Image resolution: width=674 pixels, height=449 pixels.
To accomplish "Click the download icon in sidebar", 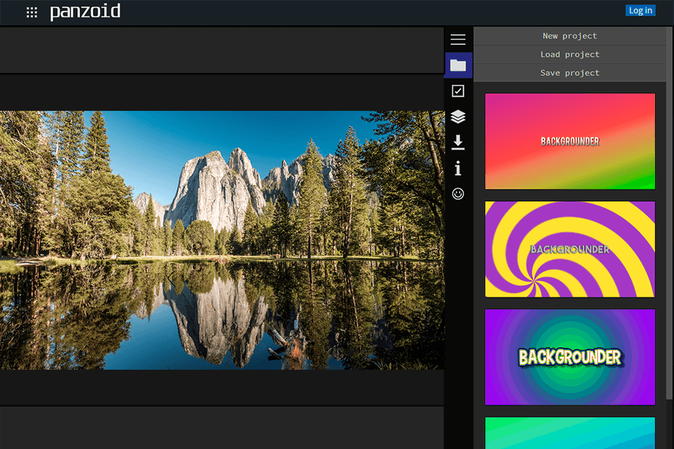I will [x=458, y=142].
